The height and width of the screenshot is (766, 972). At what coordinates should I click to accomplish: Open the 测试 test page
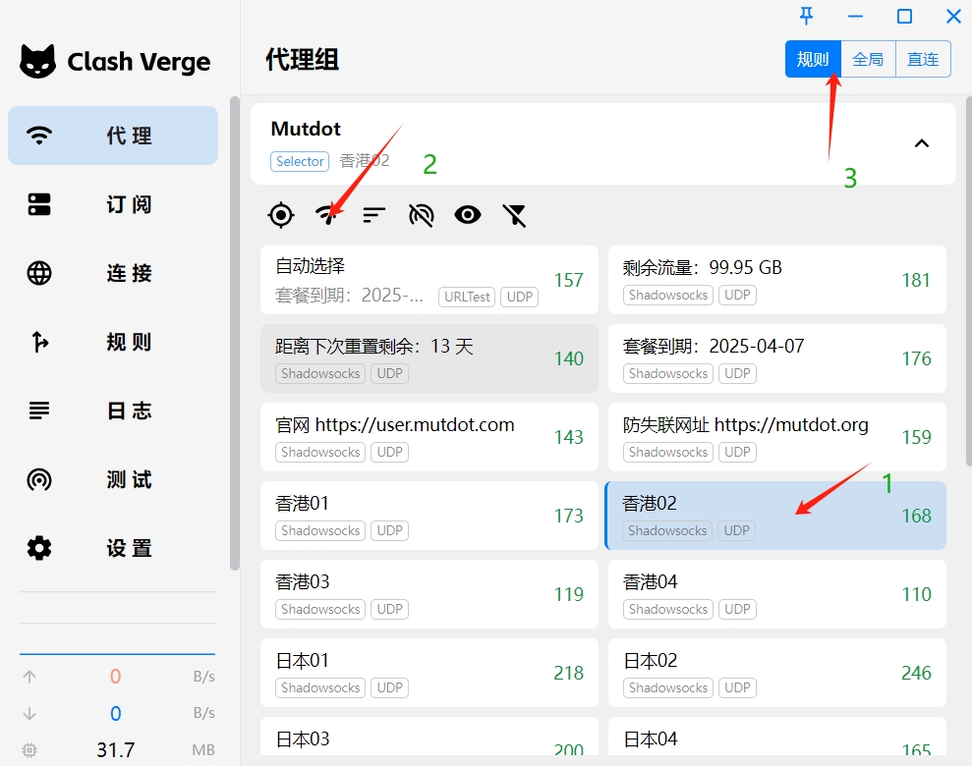(113, 479)
